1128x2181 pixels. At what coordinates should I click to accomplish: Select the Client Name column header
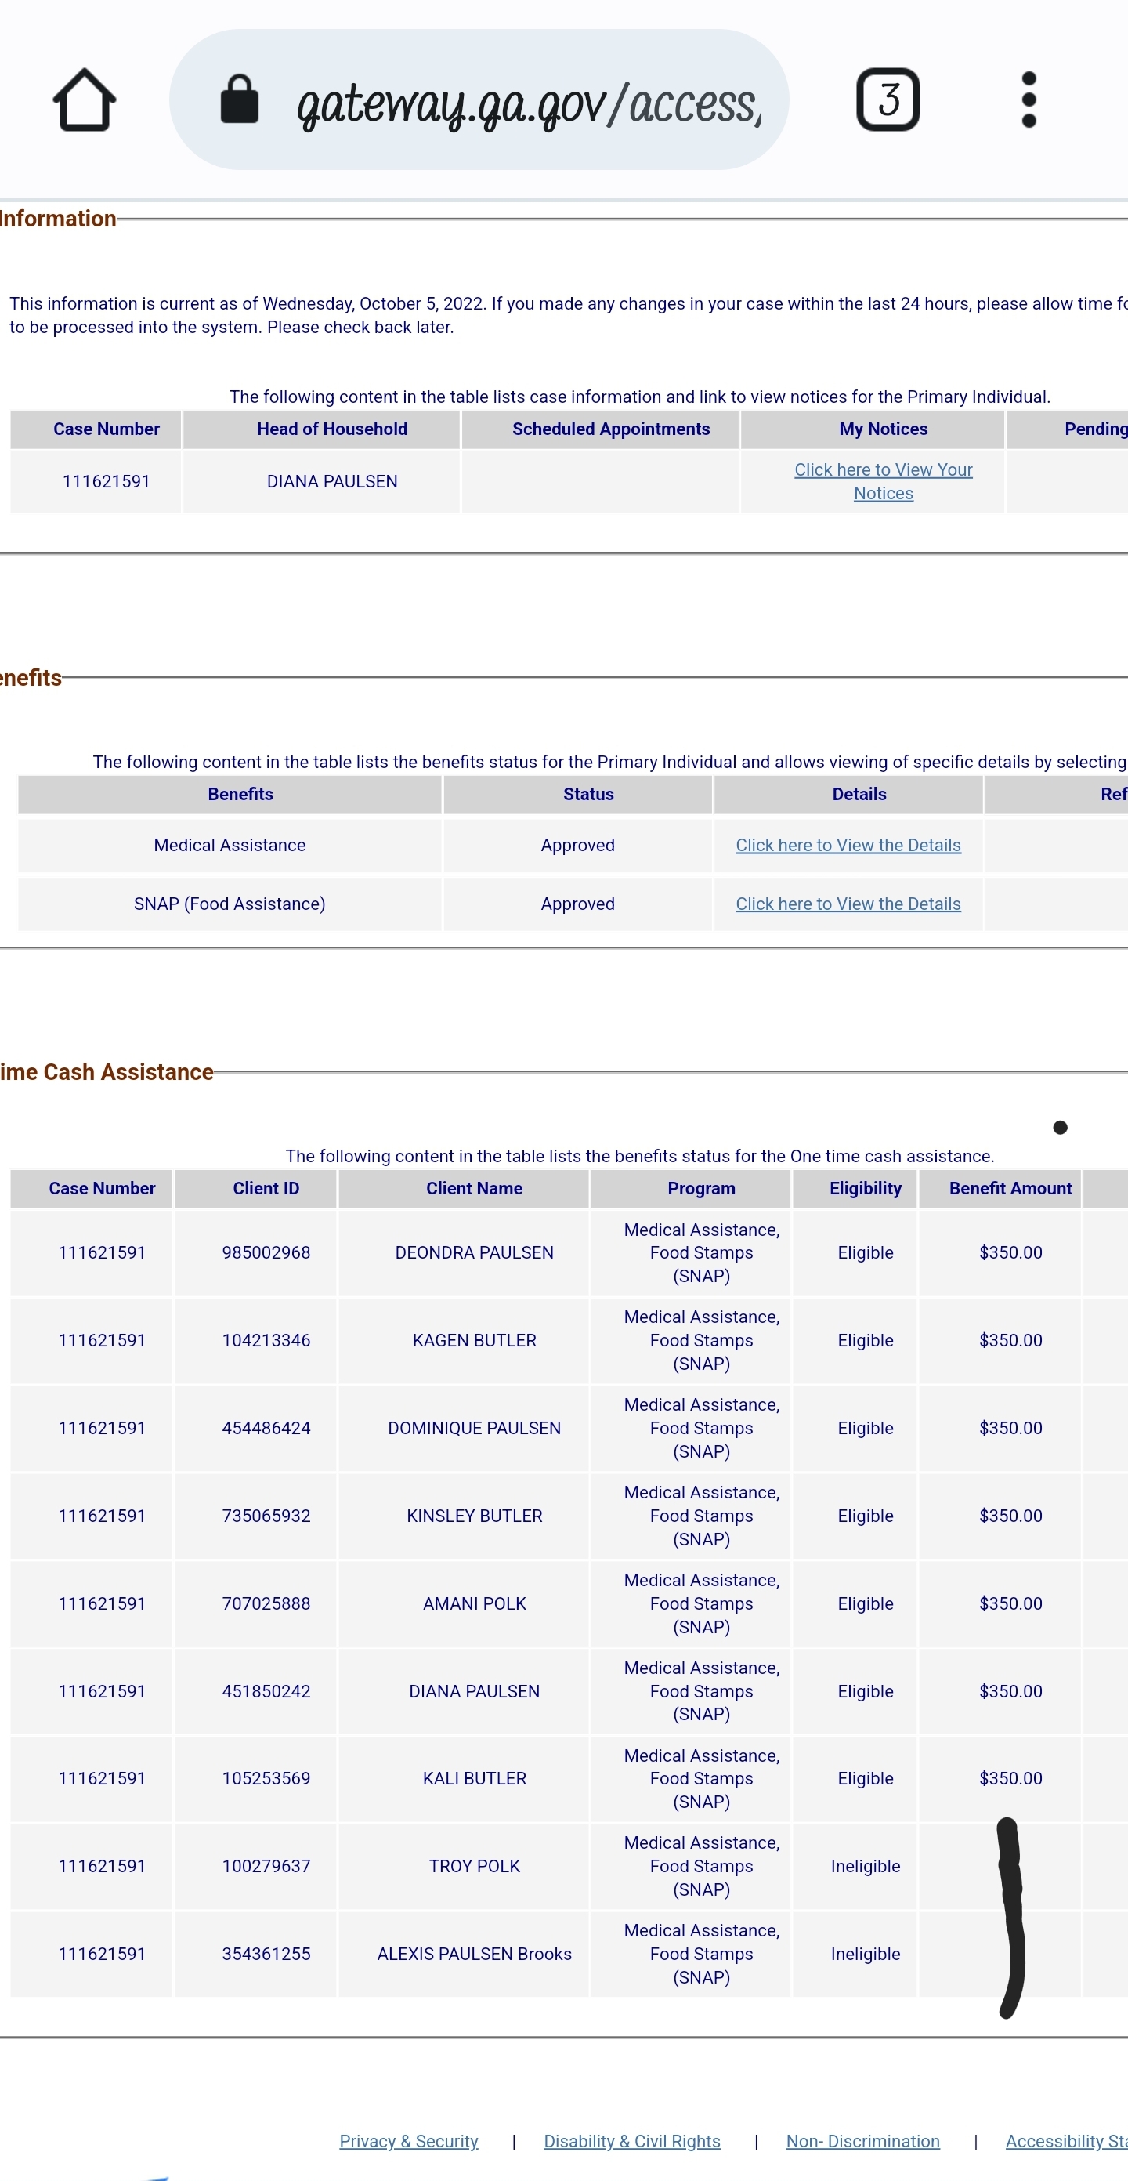[464, 1189]
